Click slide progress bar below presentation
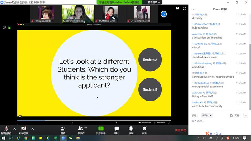The height and width of the screenshot is (141, 251). (x=94, y=120)
